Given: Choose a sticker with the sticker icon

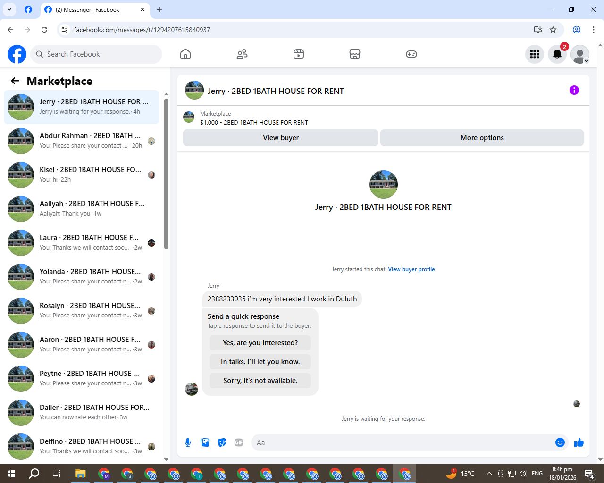Looking at the screenshot, I should [x=222, y=442].
